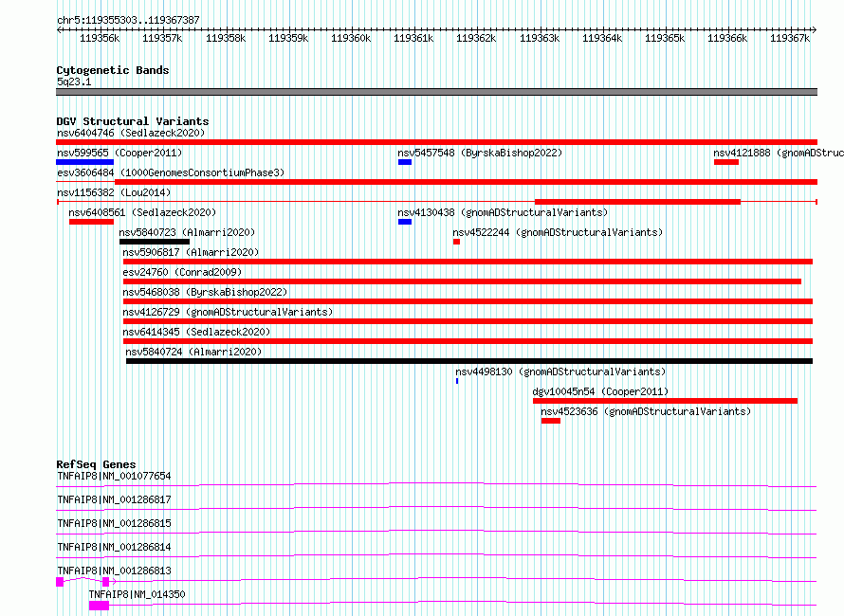844x616 pixels.
Task: Click the nsv5906817 (Almarri2020) label
Action: coord(191,252)
